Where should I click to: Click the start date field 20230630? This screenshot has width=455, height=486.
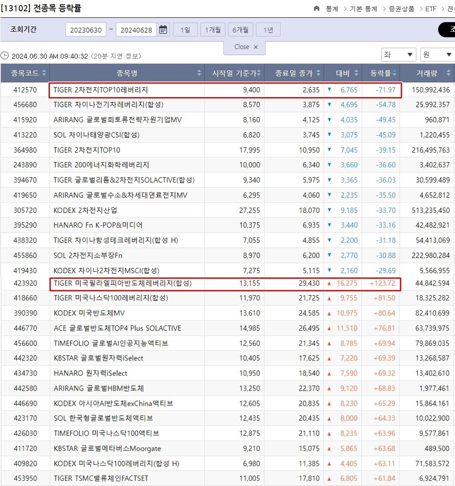click(86, 30)
